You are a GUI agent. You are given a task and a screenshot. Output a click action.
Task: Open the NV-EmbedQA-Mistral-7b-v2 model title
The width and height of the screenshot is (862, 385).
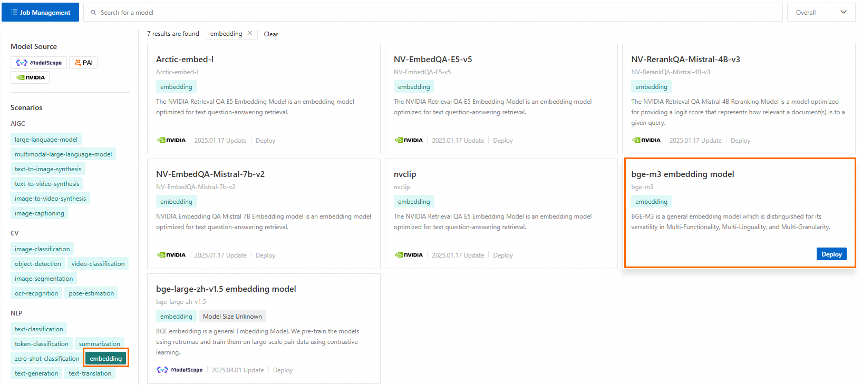coord(210,174)
